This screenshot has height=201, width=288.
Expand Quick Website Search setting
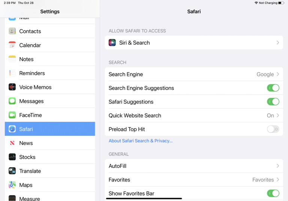click(193, 115)
